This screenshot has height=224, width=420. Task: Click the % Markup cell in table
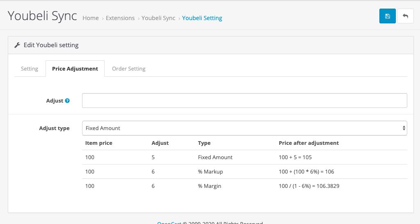click(210, 171)
